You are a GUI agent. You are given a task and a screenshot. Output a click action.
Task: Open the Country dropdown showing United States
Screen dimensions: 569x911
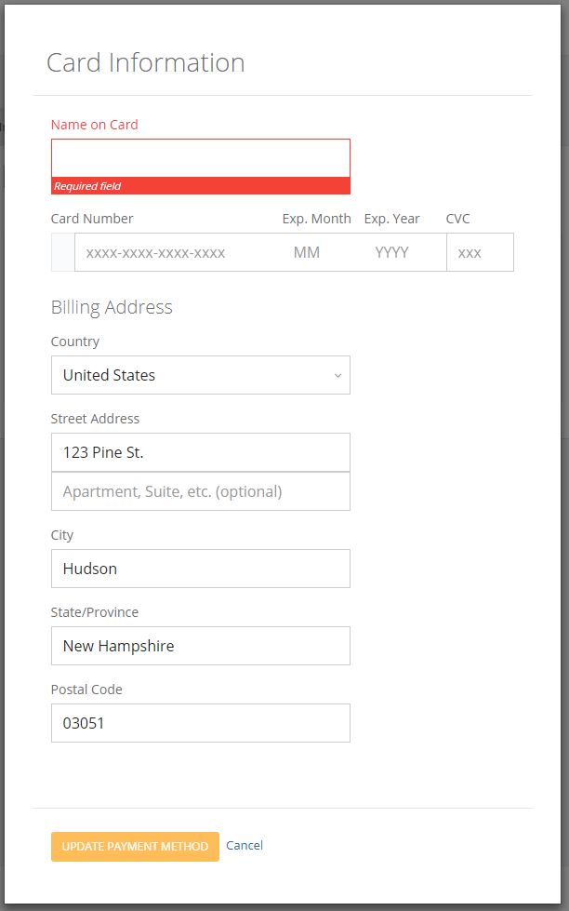pos(200,375)
